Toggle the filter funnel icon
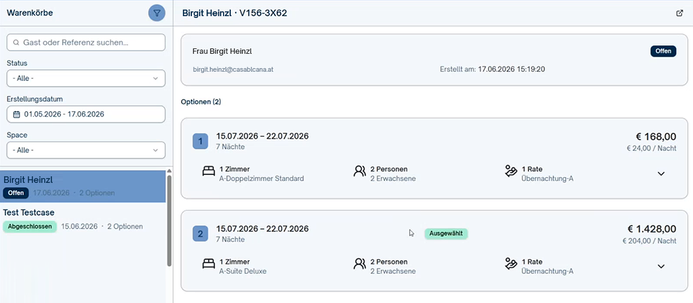This screenshot has width=693, height=303. [x=157, y=13]
